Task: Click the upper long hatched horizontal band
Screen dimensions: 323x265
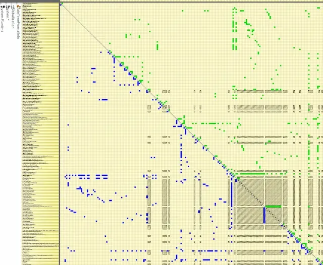Action: click(250, 92)
